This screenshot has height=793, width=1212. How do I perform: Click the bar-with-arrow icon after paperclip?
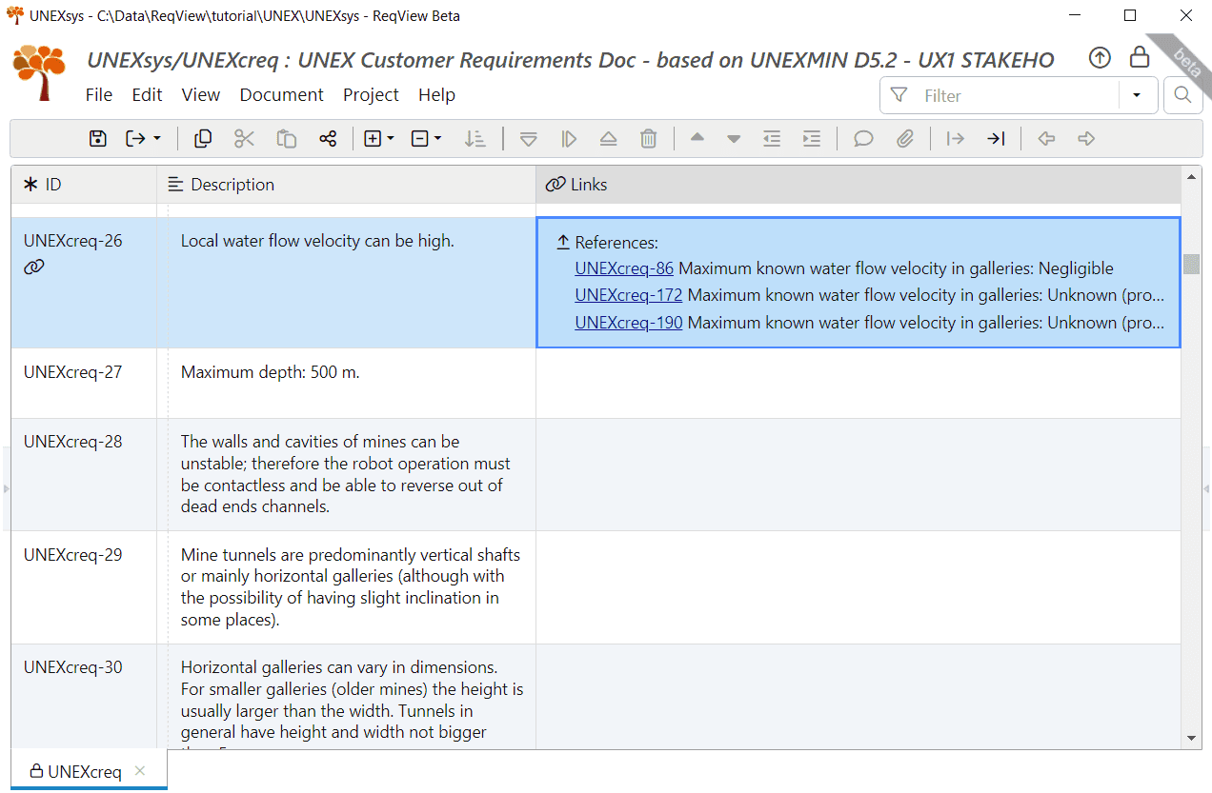[956, 139]
